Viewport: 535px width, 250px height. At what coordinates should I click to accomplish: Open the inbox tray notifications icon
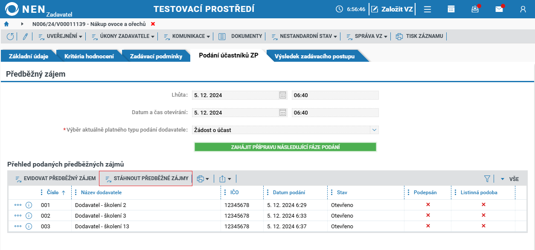coord(475,9)
